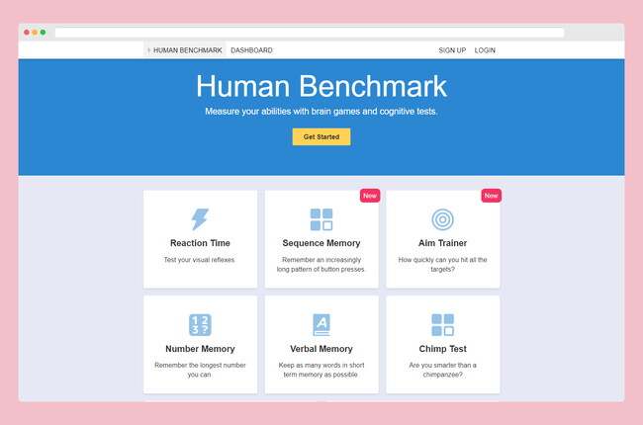Image resolution: width=643 pixels, height=425 pixels.
Task: Click the Verbal Memory book icon
Action: tap(321, 325)
